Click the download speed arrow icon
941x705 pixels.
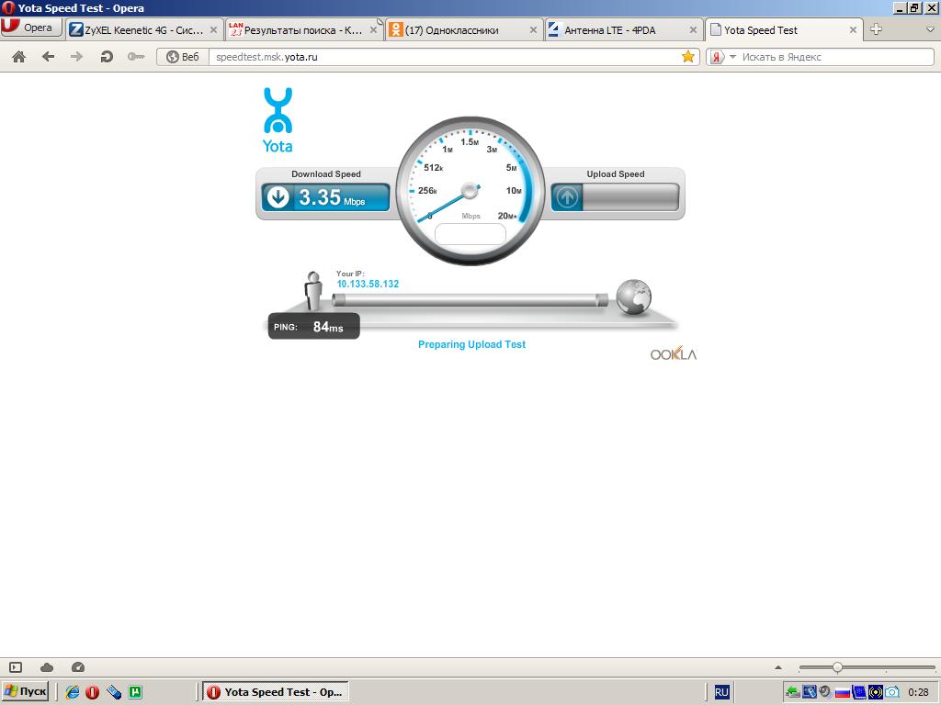coord(278,197)
